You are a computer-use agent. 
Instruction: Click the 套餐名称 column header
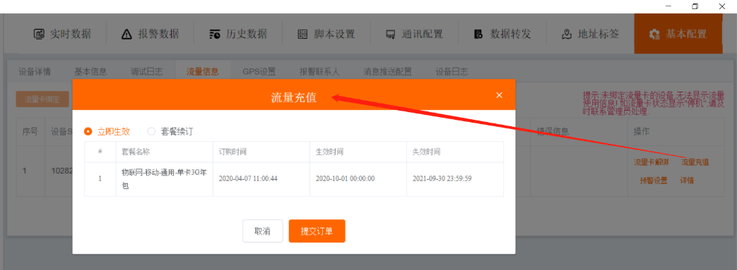[x=136, y=152]
